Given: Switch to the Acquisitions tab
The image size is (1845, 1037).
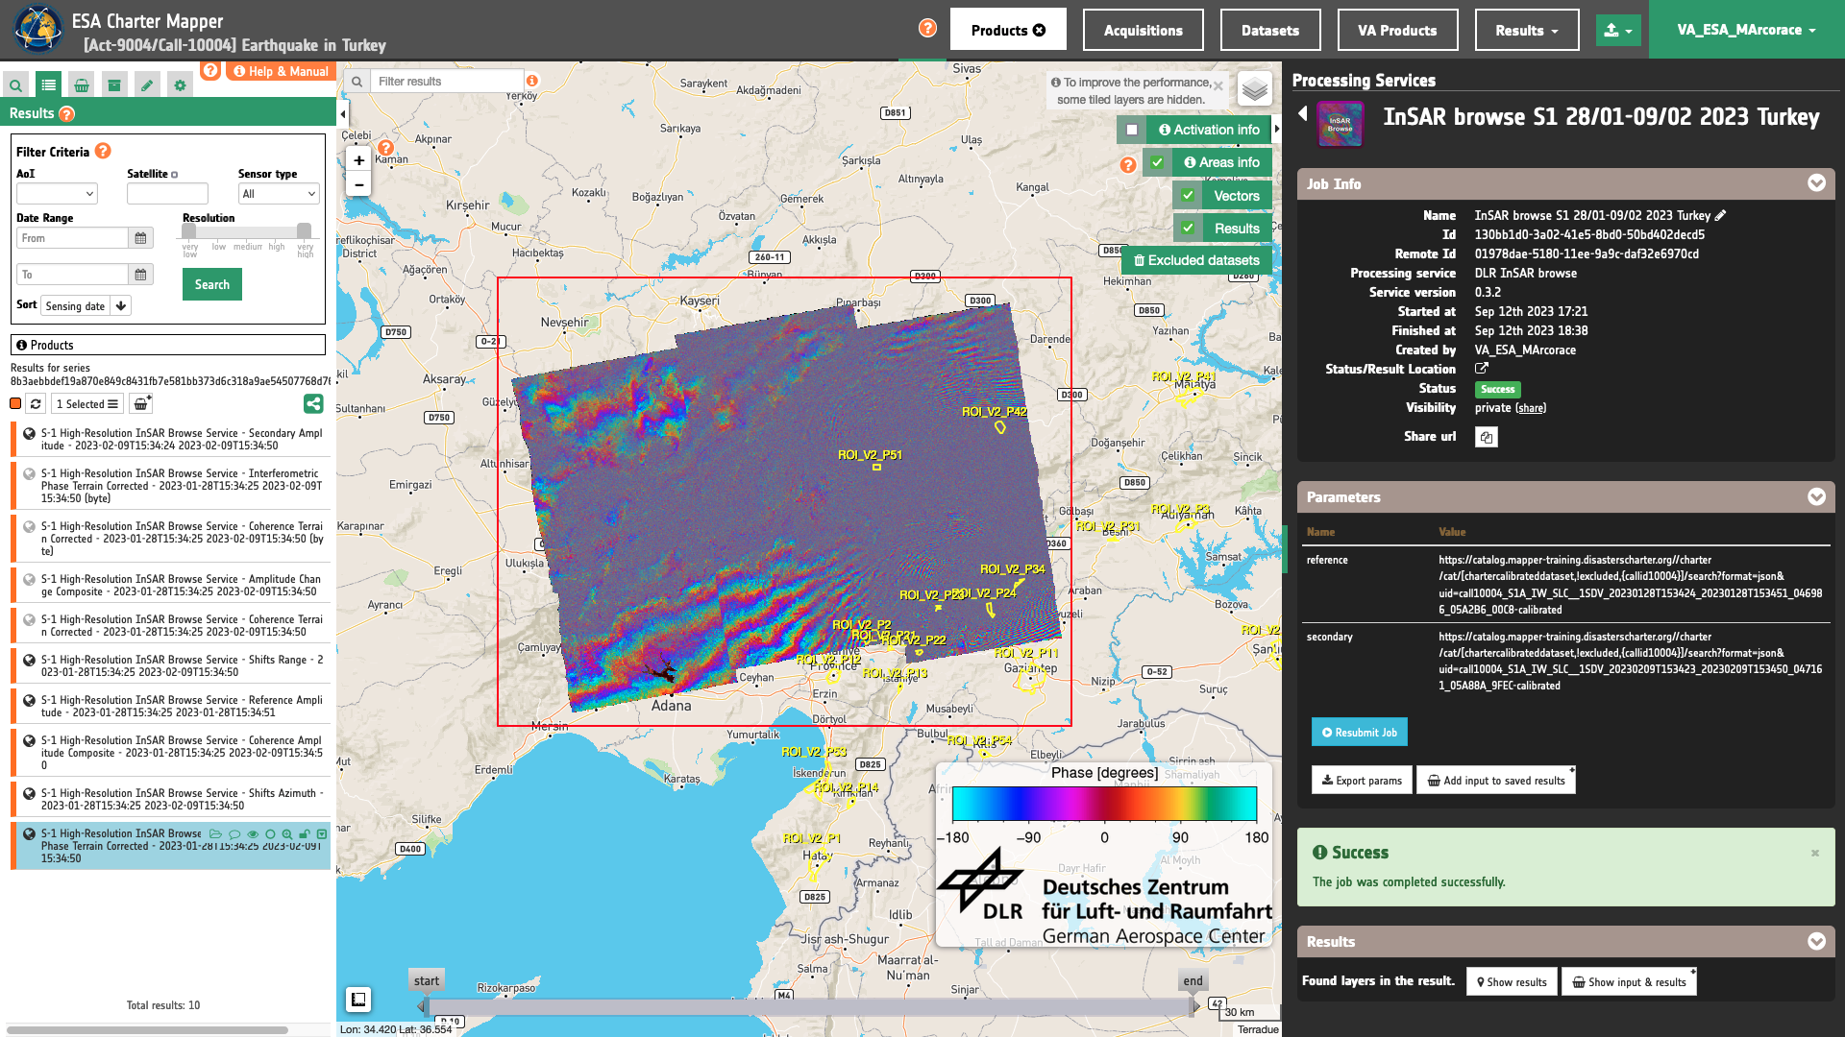Looking at the screenshot, I should [1143, 30].
